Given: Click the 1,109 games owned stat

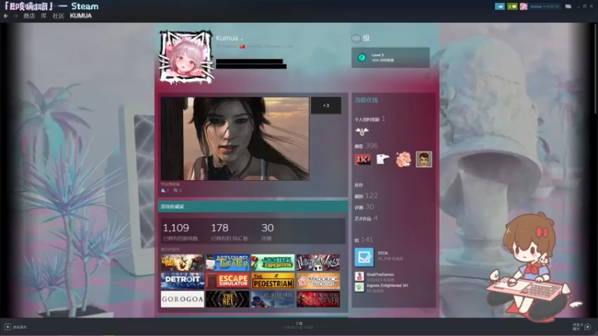Looking at the screenshot, I should (x=180, y=231).
